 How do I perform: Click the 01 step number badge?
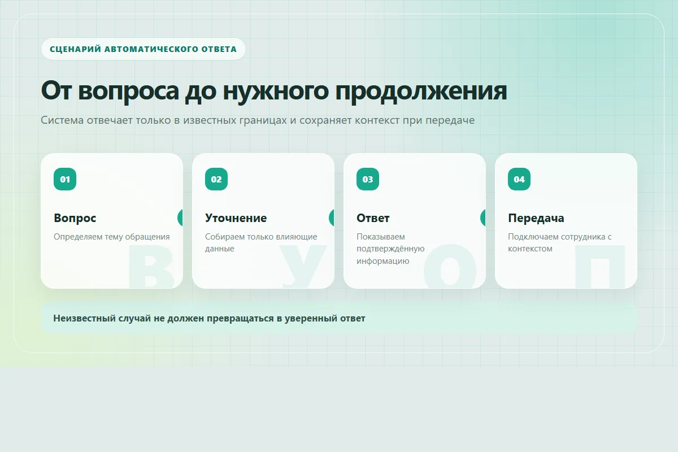[x=65, y=179]
